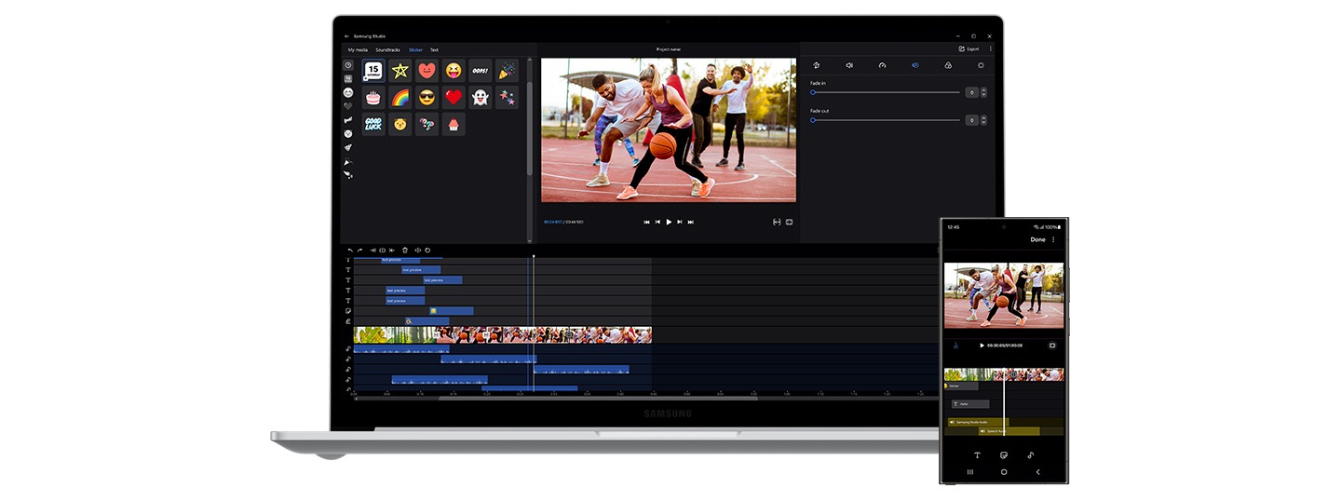Increase the Fade in value with stepper arrow

pos(983,90)
